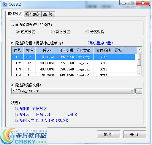Click the 卷标 column header
The height and width of the screenshot is (145, 152).
[124, 50]
